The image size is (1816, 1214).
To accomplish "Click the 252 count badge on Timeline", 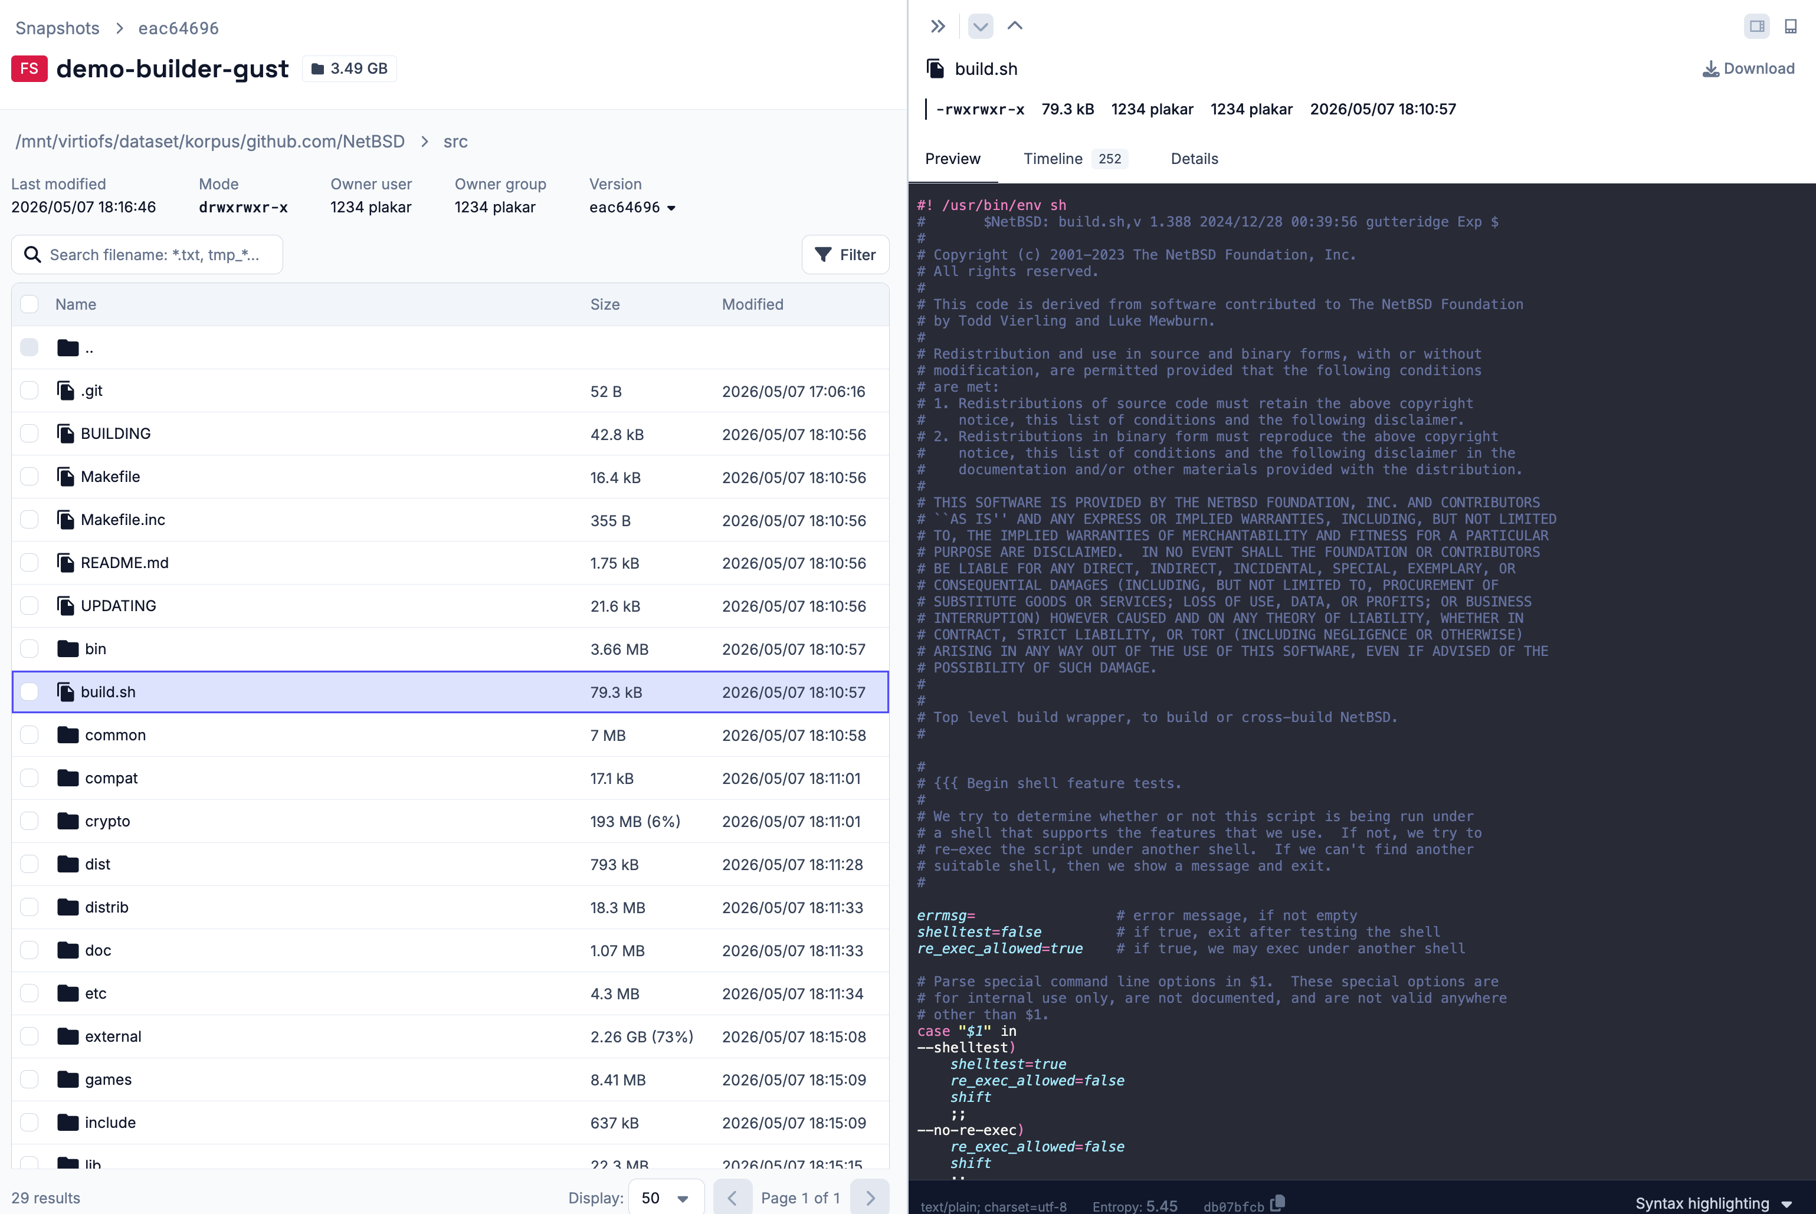I will 1109,159.
